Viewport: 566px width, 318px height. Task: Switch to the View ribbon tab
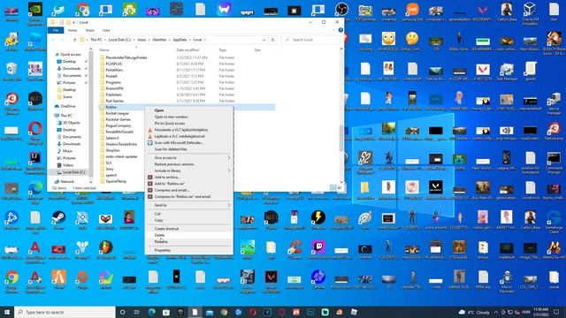(106, 30)
